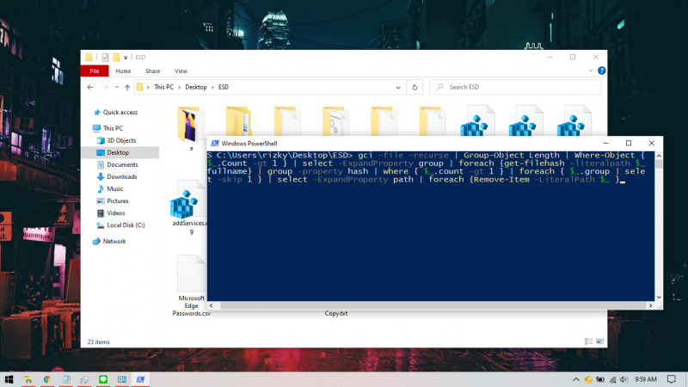688x387 pixels.
Task: Click the New Folder quick access icon
Action: (116, 57)
